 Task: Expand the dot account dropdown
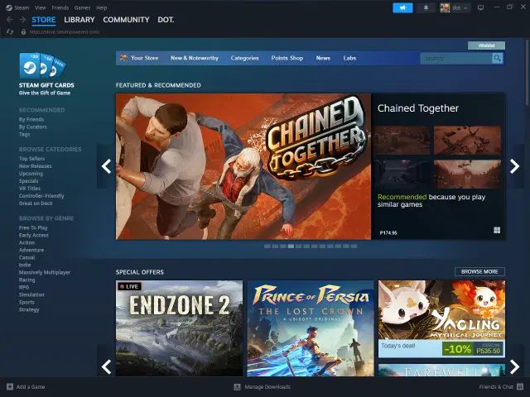455,7
